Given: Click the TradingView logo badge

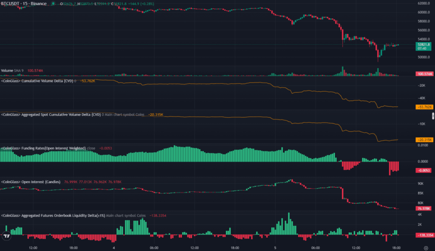Looking at the screenshot, I should pyautogui.click(x=7, y=236).
